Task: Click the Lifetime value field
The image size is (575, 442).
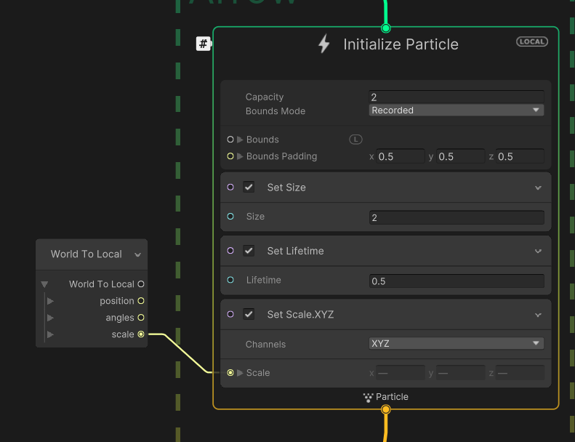Action: pos(456,281)
